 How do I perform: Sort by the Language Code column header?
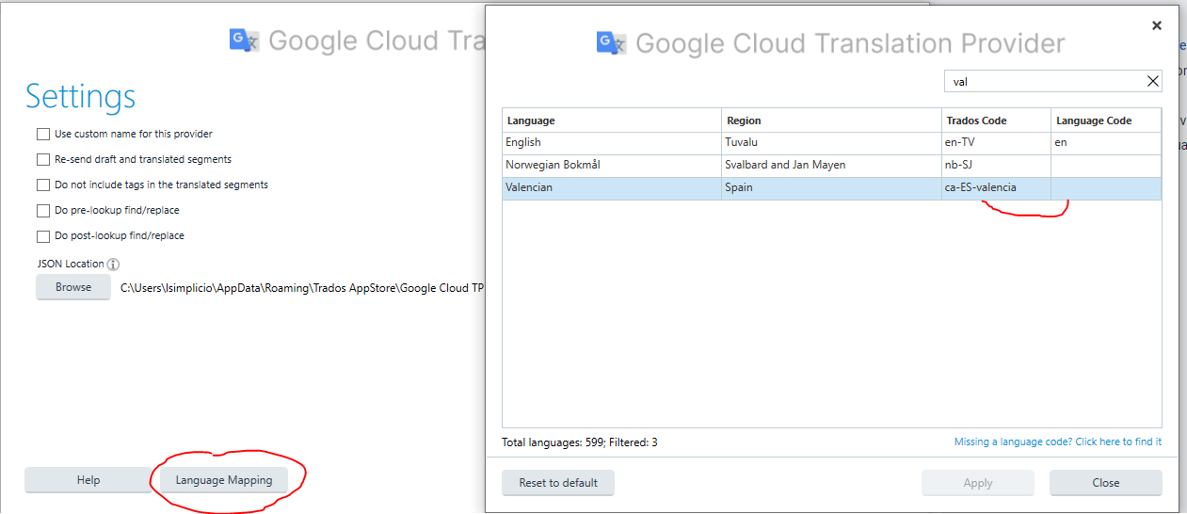(x=1106, y=120)
